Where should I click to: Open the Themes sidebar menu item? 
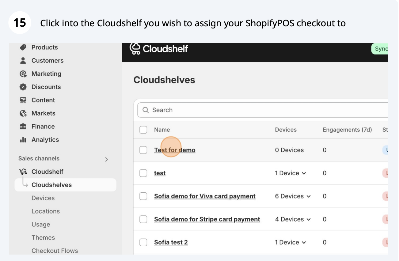click(43, 238)
